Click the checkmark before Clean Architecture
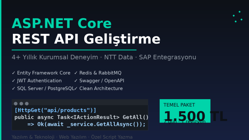 pyautogui.click(x=76, y=88)
